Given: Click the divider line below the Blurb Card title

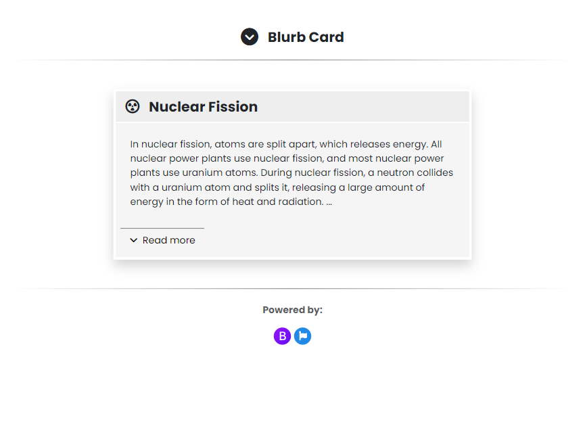Looking at the screenshot, I should tap(292, 60).
